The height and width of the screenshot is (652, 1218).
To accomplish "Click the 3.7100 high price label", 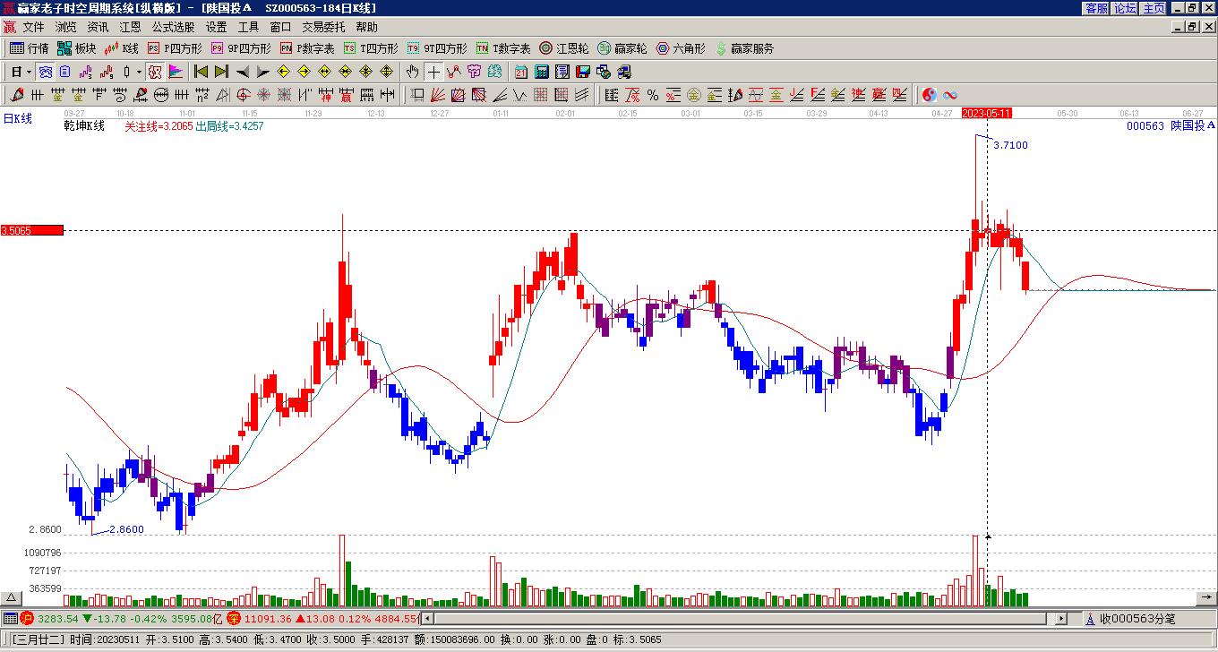I will (1011, 145).
